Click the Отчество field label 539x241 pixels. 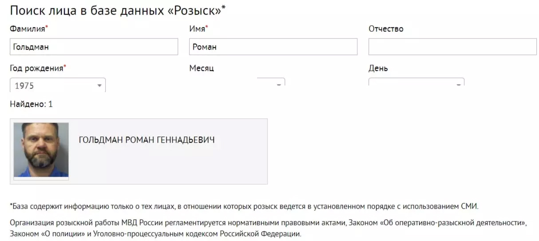[386, 29]
